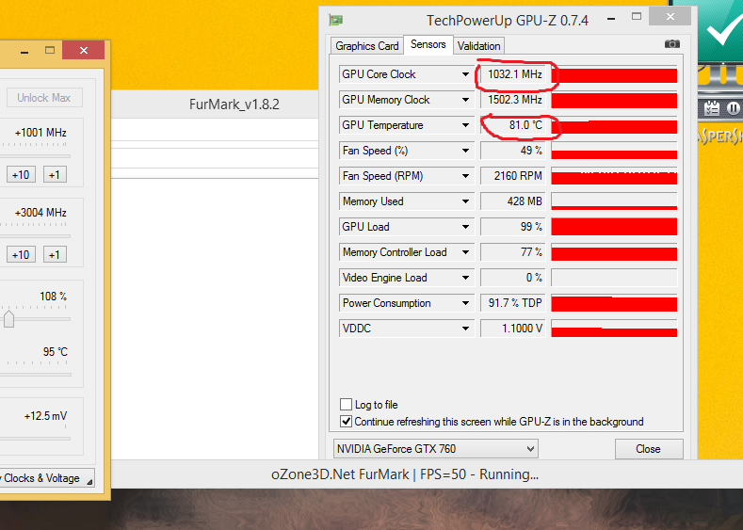Screen dimensions: 743x530
Task: Open the GPU Memory Clock sensor dropdown
Action: point(465,100)
